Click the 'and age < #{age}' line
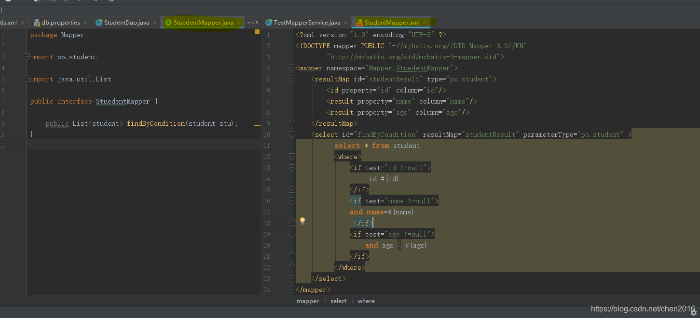 (x=396, y=245)
